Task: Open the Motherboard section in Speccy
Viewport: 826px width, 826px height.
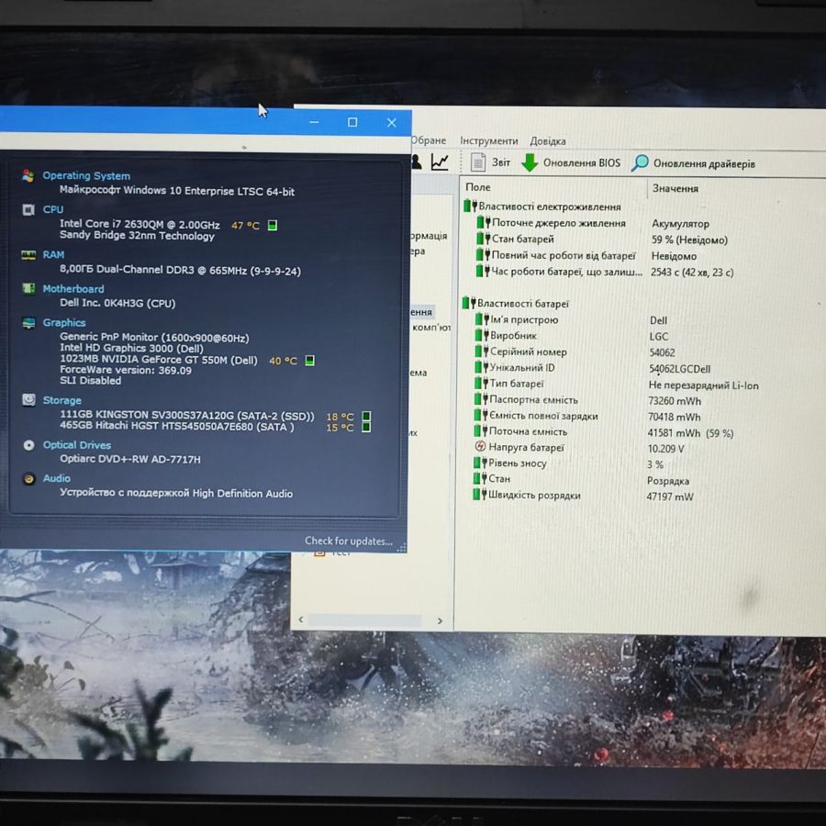Action: click(73, 289)
